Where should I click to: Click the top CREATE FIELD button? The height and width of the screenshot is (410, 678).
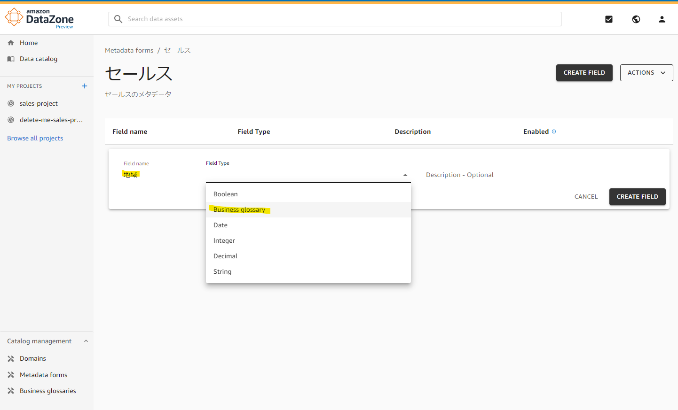pyautogui.click(x=584, y=73)
